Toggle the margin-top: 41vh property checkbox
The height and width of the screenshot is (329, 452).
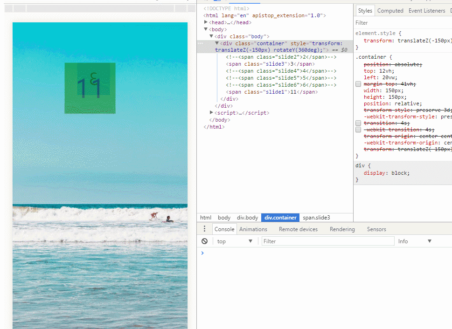(x=358, y=84)
